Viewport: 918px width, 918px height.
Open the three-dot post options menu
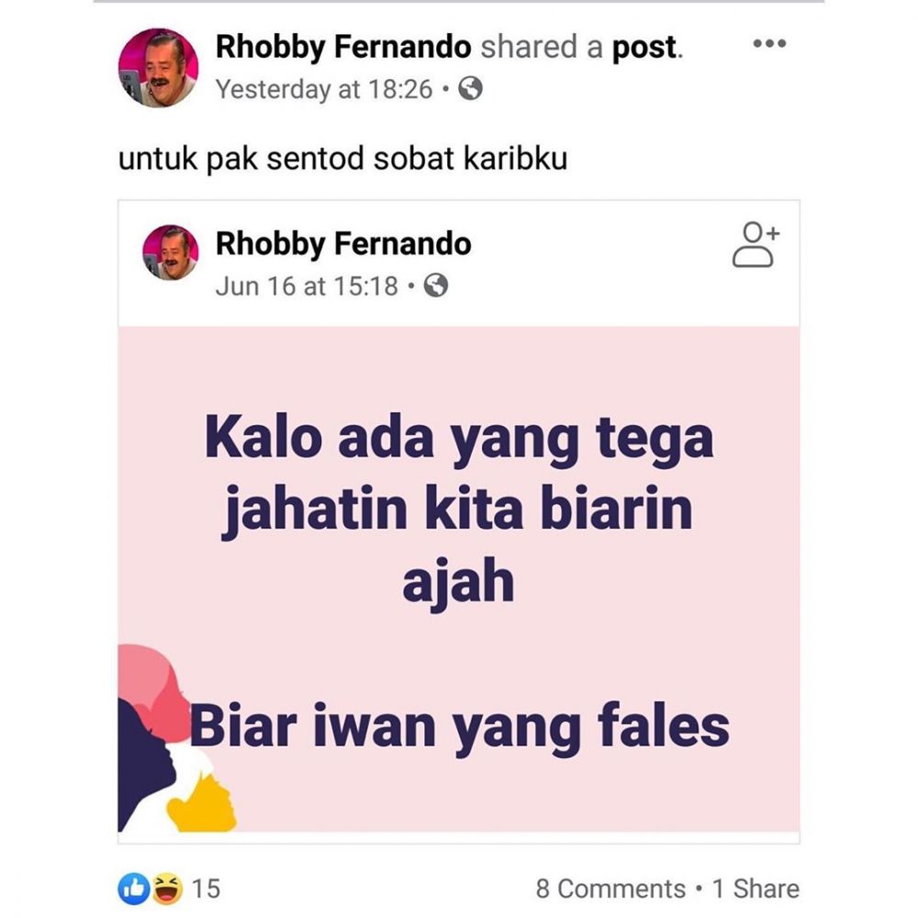769,43
